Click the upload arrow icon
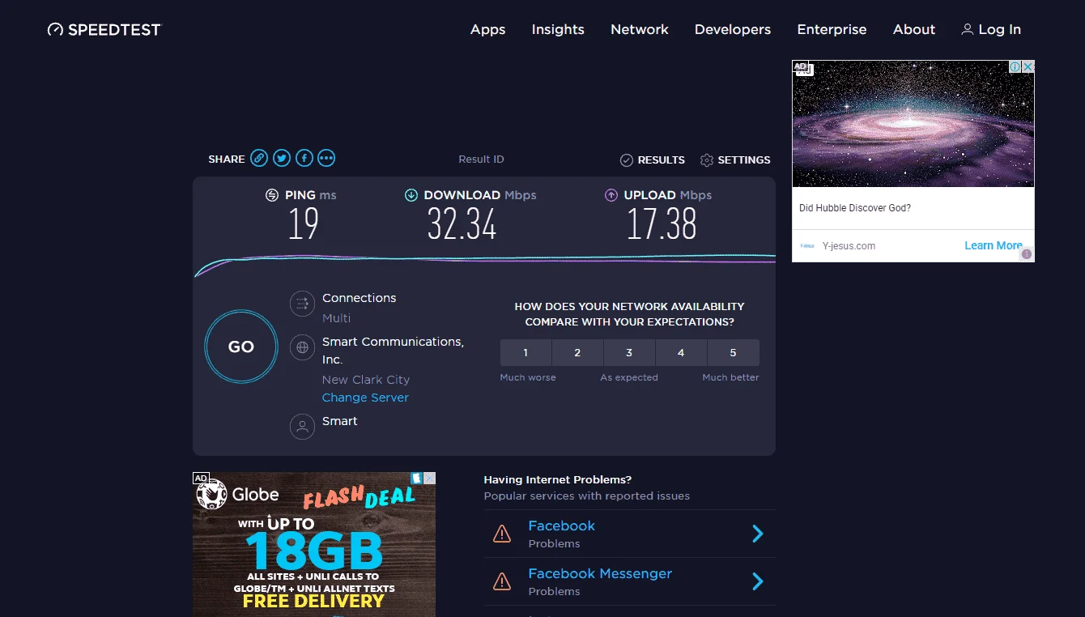 [611, 195]
